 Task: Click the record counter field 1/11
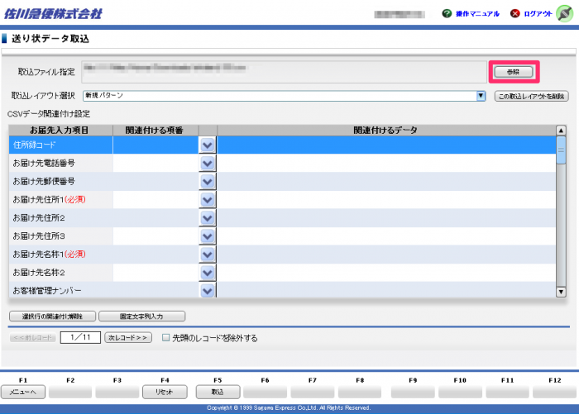pos(80,337)
